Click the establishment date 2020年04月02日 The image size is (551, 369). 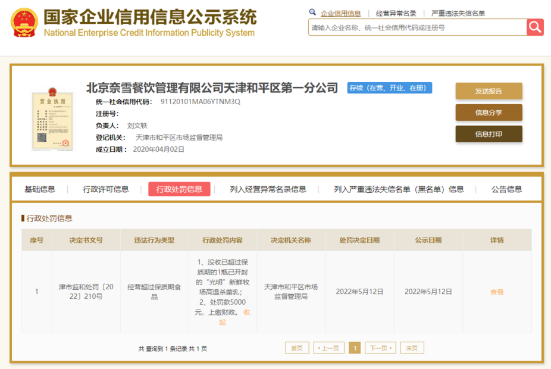[158, 149]
